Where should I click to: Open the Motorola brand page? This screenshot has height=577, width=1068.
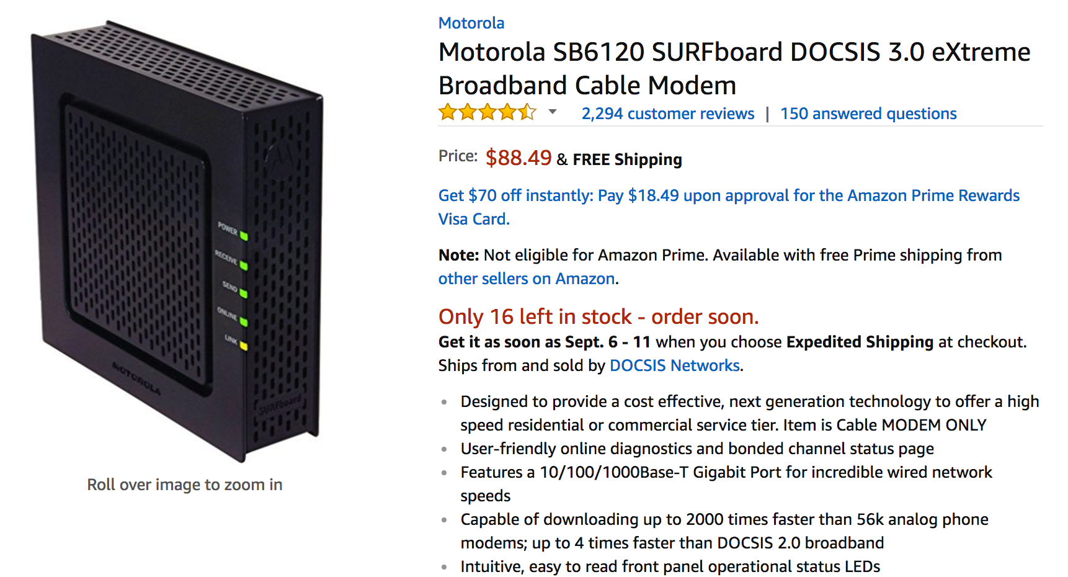[x=471, y=23]
